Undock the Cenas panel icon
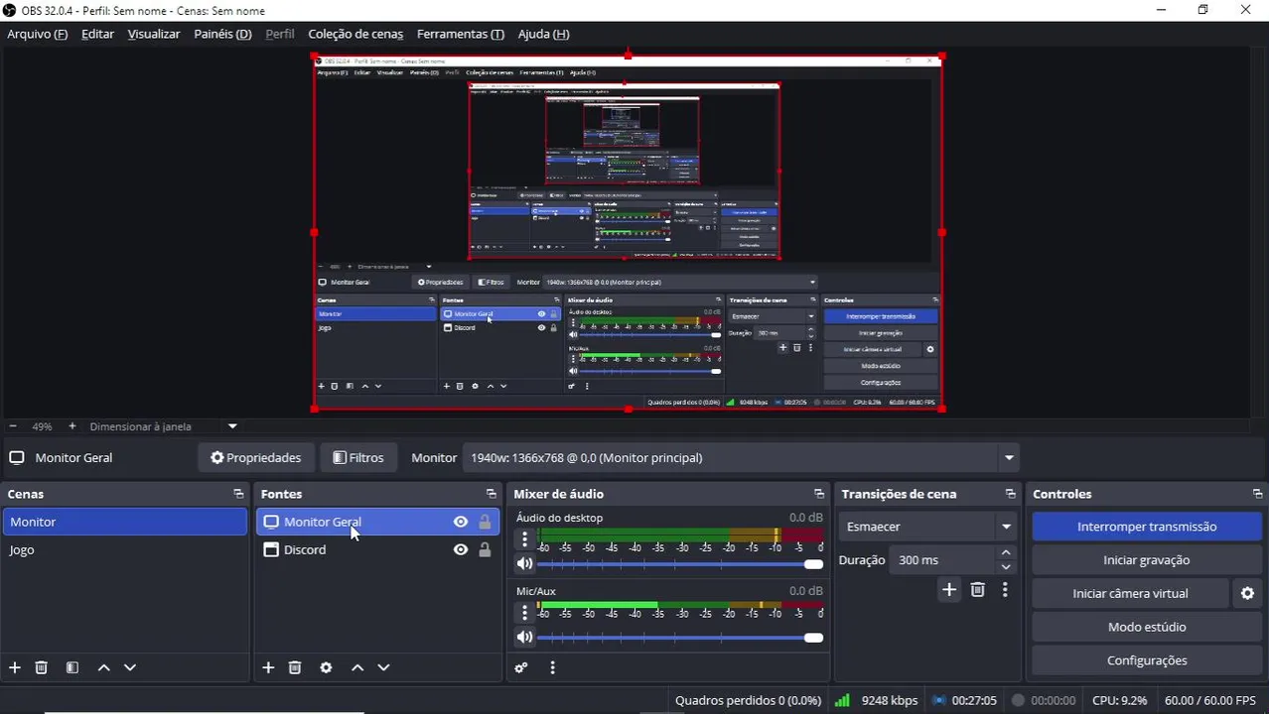 pyautogui.click(x=238, y=494)
